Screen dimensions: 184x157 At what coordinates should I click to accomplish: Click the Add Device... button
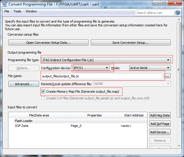pyautogui.click(x=160, y=132)
